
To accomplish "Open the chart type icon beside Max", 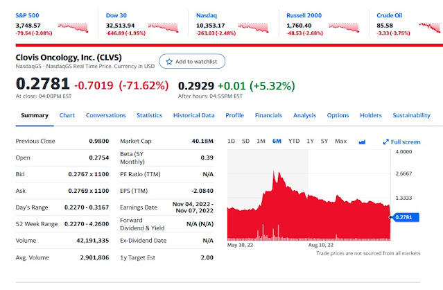I will (x=362, y=142).
